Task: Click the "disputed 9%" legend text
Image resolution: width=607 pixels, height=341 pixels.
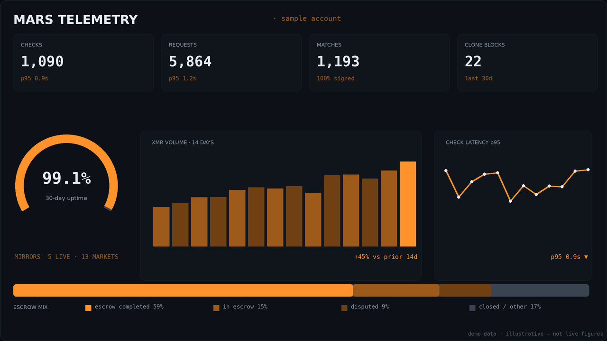Action: (x=370, y=307)
